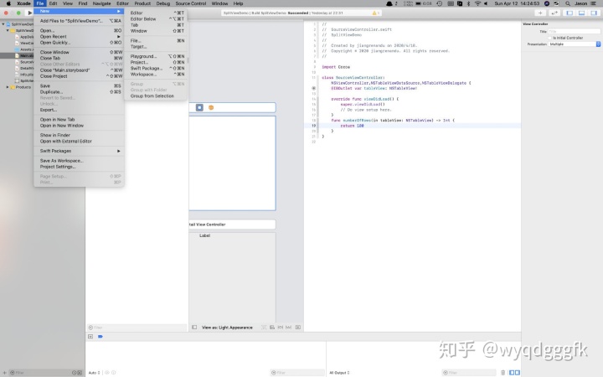Click the Wi-Fi icon in menu bar
The width and height of the screenshot is (603, 377).
pos(477,3)
